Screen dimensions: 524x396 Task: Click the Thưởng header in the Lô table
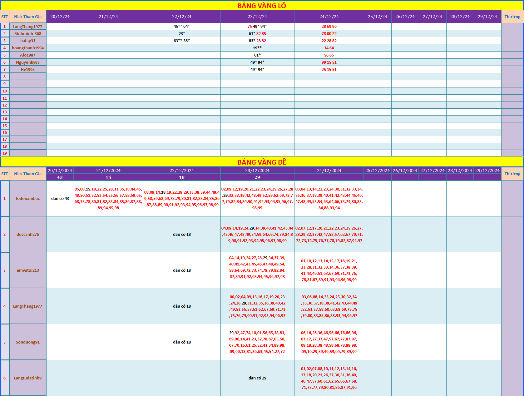512,17
